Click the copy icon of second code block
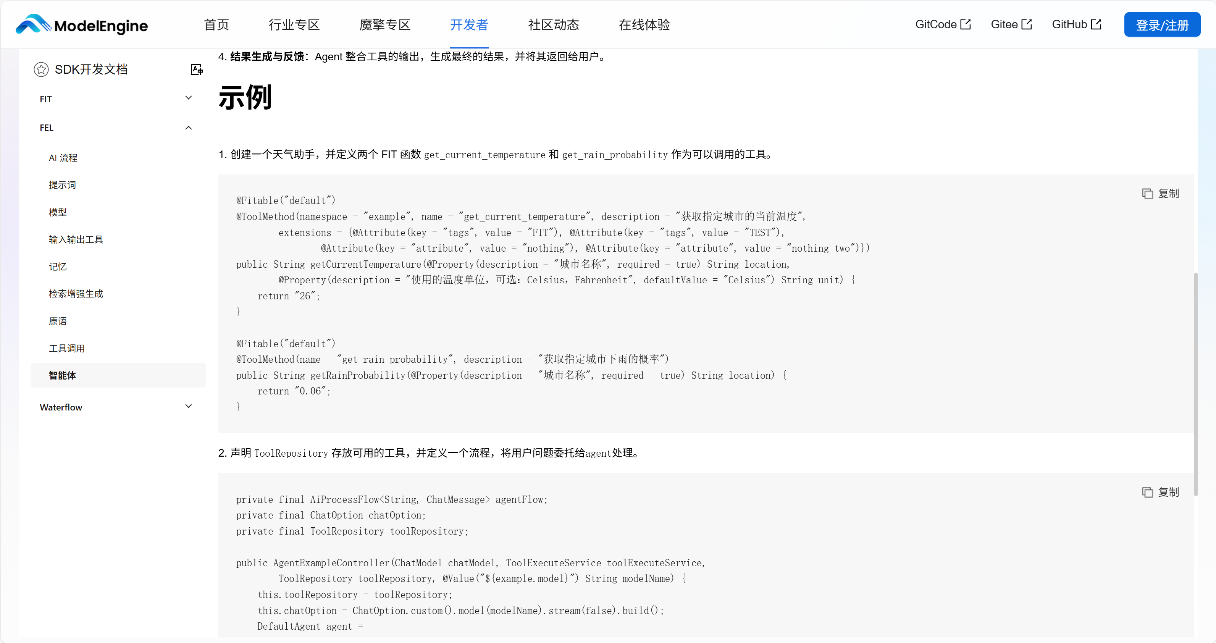 pos(1148,493)
